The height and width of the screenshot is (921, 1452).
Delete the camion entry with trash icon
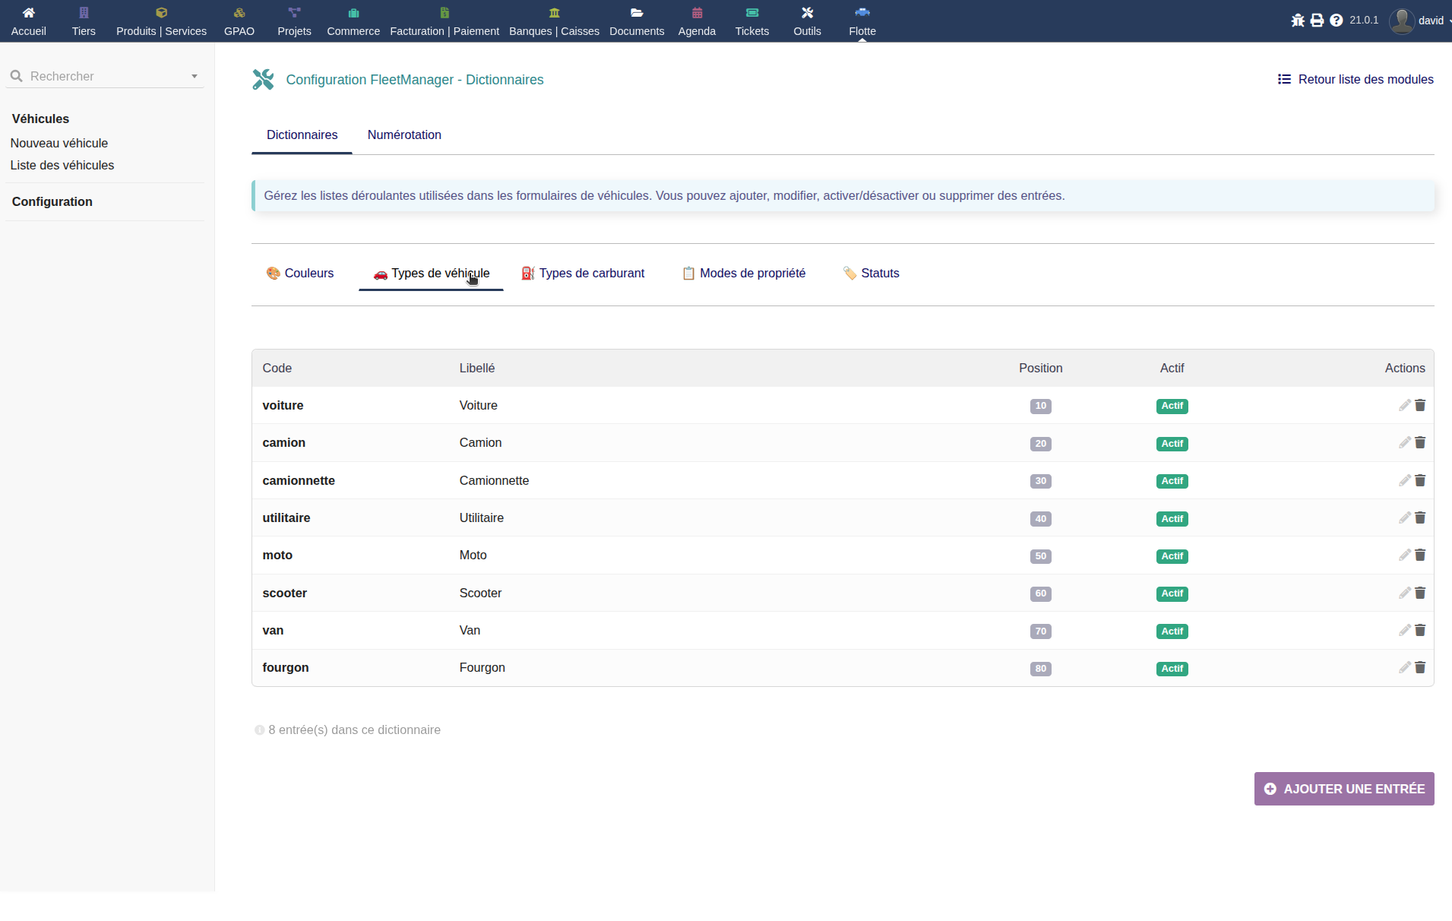[1420, 442]
